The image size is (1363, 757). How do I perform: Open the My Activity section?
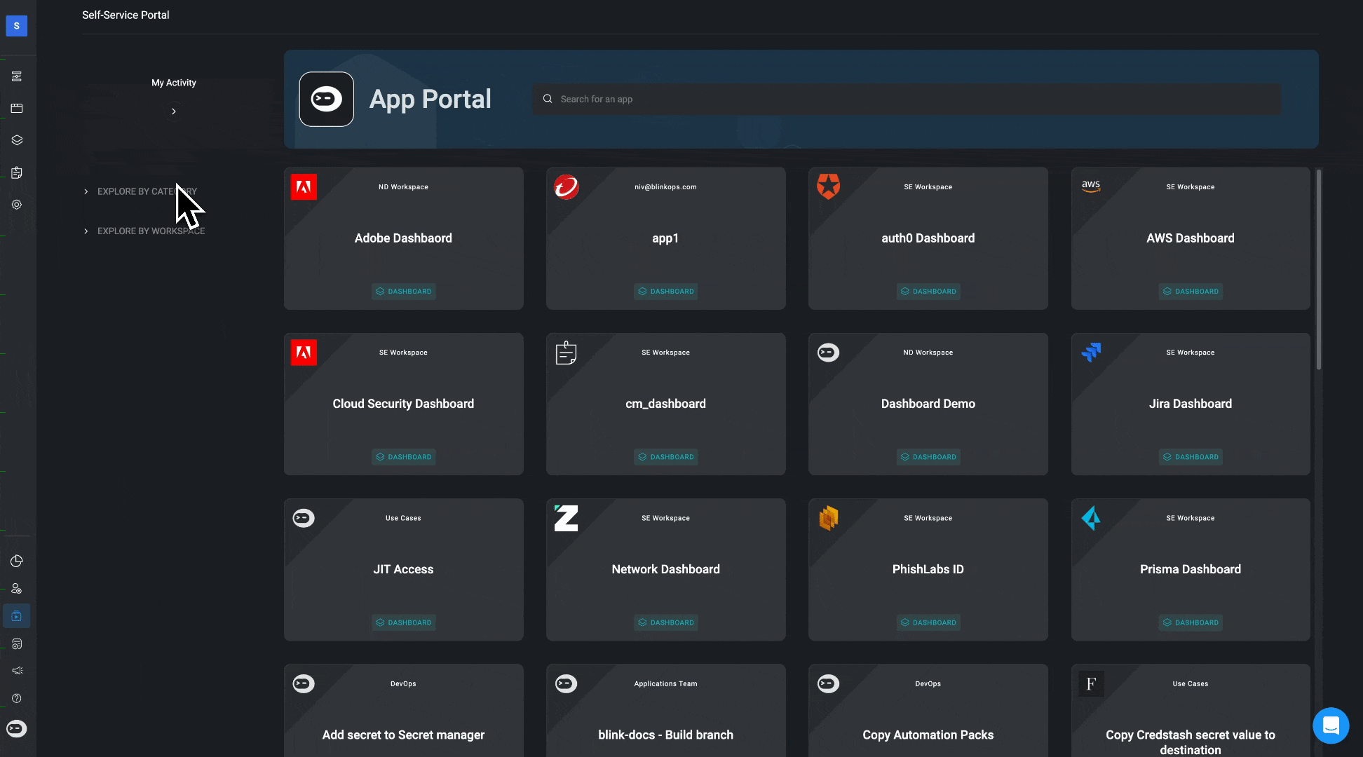tap(174, 83)
